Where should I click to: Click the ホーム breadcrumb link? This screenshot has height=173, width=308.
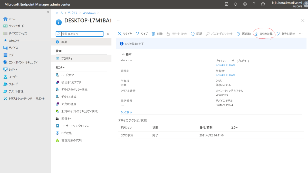point(59,13)
